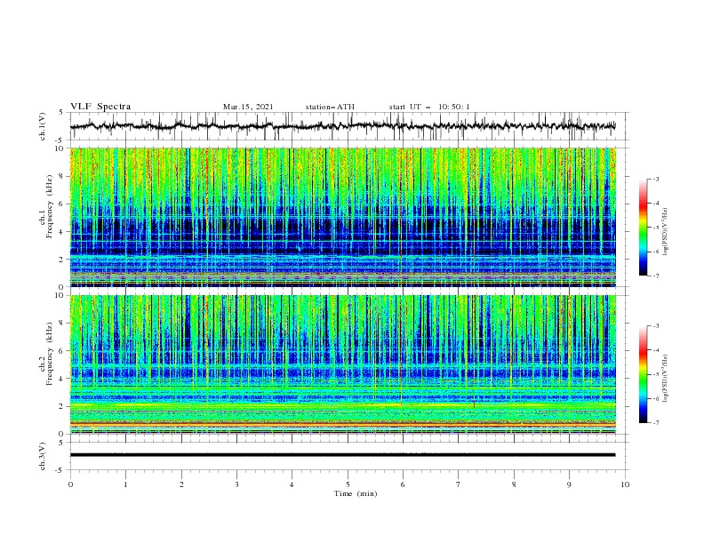Viewport: 704px width, 544px height.
Task: Click the ch.2 frequency spectrogram panel
Action: click(343, 364)
